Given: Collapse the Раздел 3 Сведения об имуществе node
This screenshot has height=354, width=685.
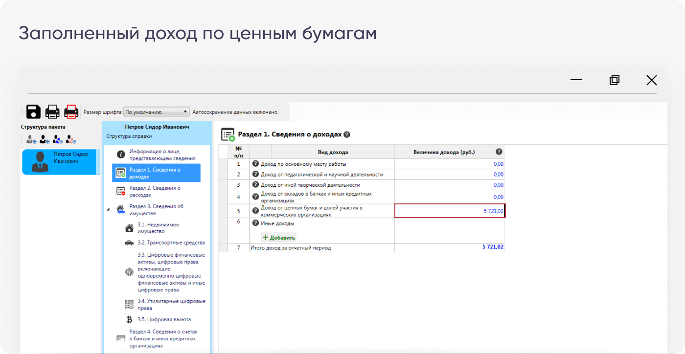Looking at the screenshot, I should [108, 210].
